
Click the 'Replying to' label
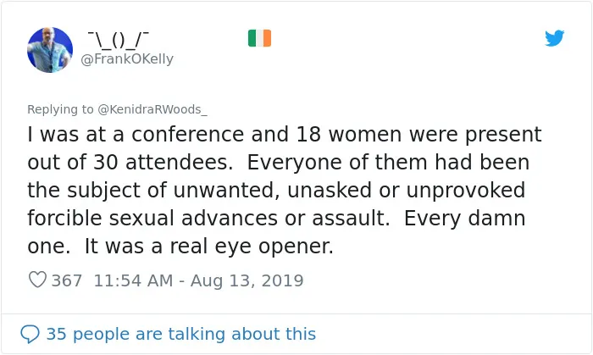point(60,109)
